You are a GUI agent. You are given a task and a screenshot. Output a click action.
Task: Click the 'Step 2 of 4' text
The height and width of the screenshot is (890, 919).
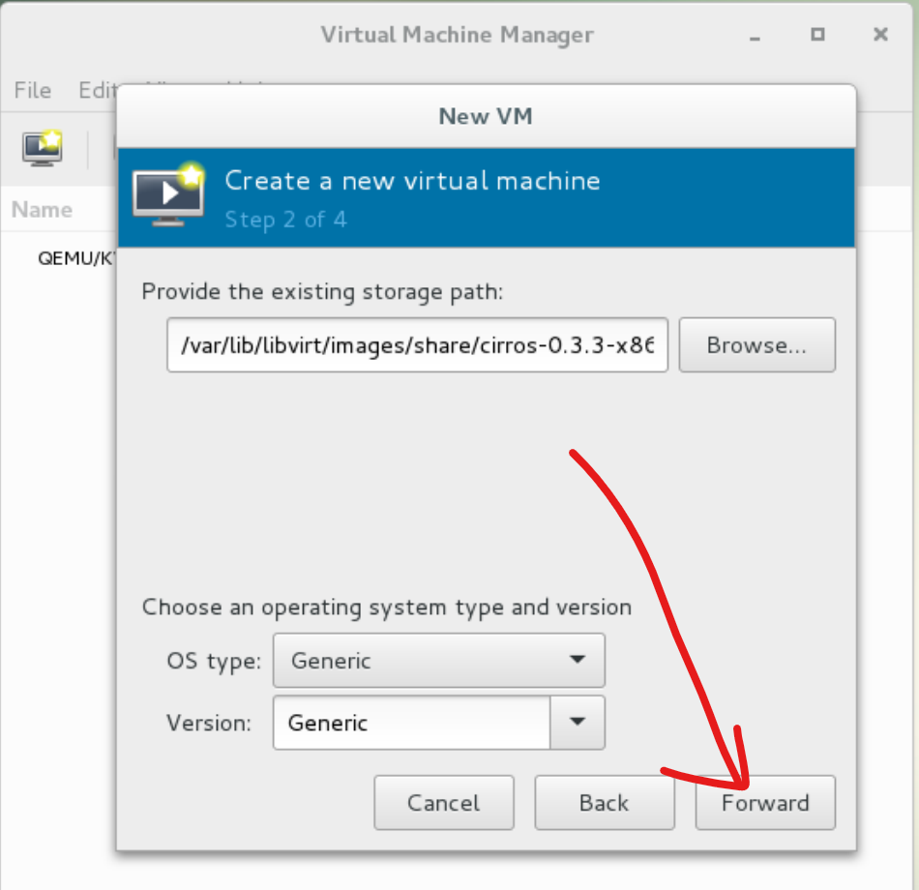point(285,220)
